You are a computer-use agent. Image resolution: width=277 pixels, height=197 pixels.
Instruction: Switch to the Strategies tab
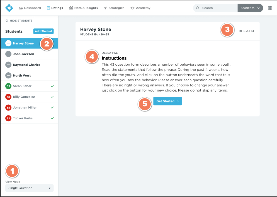(x=114, y=8)
